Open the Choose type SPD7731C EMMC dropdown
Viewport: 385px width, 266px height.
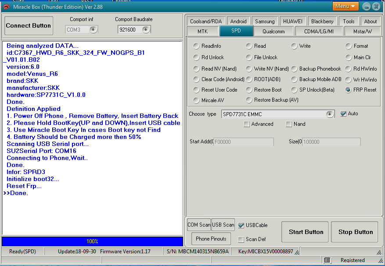pyautogui.click(x=330, y=114)
